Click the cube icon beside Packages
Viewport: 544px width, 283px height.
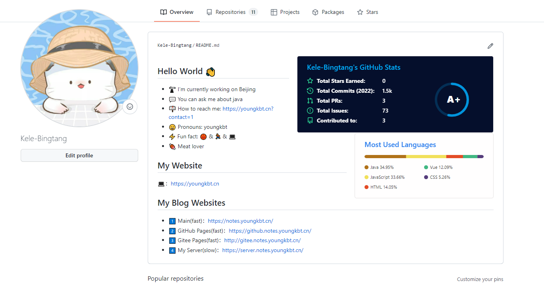pyautogui.click(x=315, y=12)
